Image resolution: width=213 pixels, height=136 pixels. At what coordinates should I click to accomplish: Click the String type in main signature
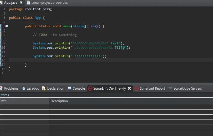pyautogui.click(x=79, y=26)
